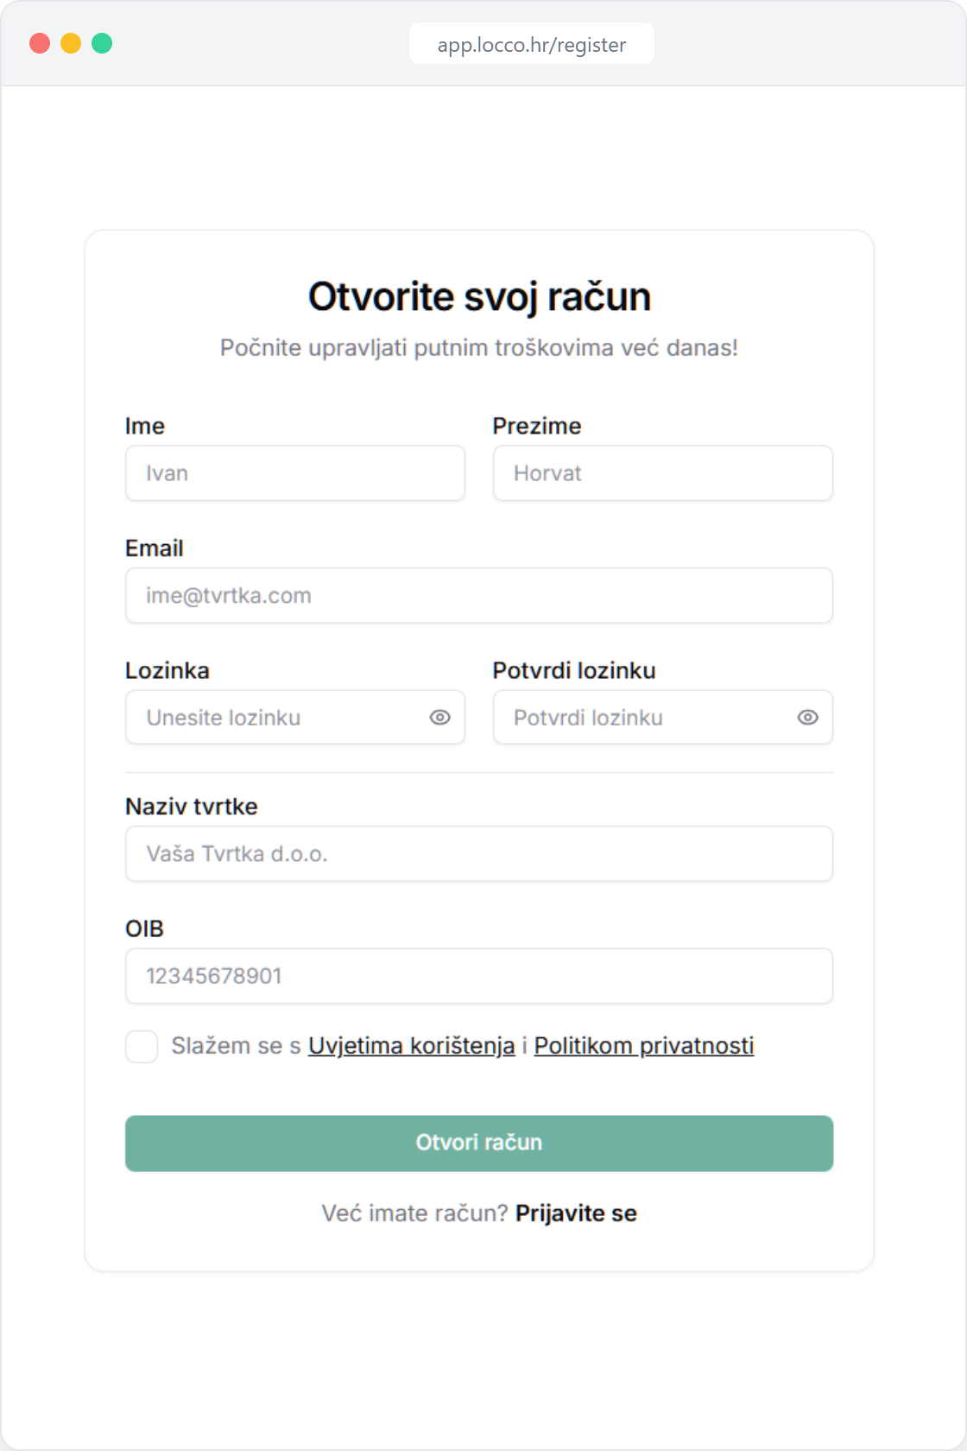This screenshot has height=1451, width=967.
Task: Reveal the Potvrdi lozinku password text
Action: pyautogui.click(x=808, y=717)
